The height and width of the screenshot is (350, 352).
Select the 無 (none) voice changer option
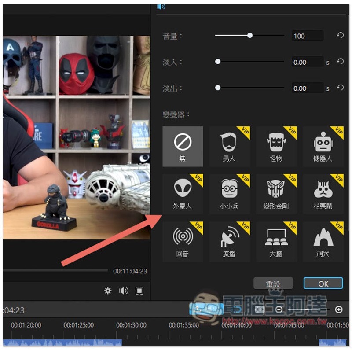[x=183, y=147]
